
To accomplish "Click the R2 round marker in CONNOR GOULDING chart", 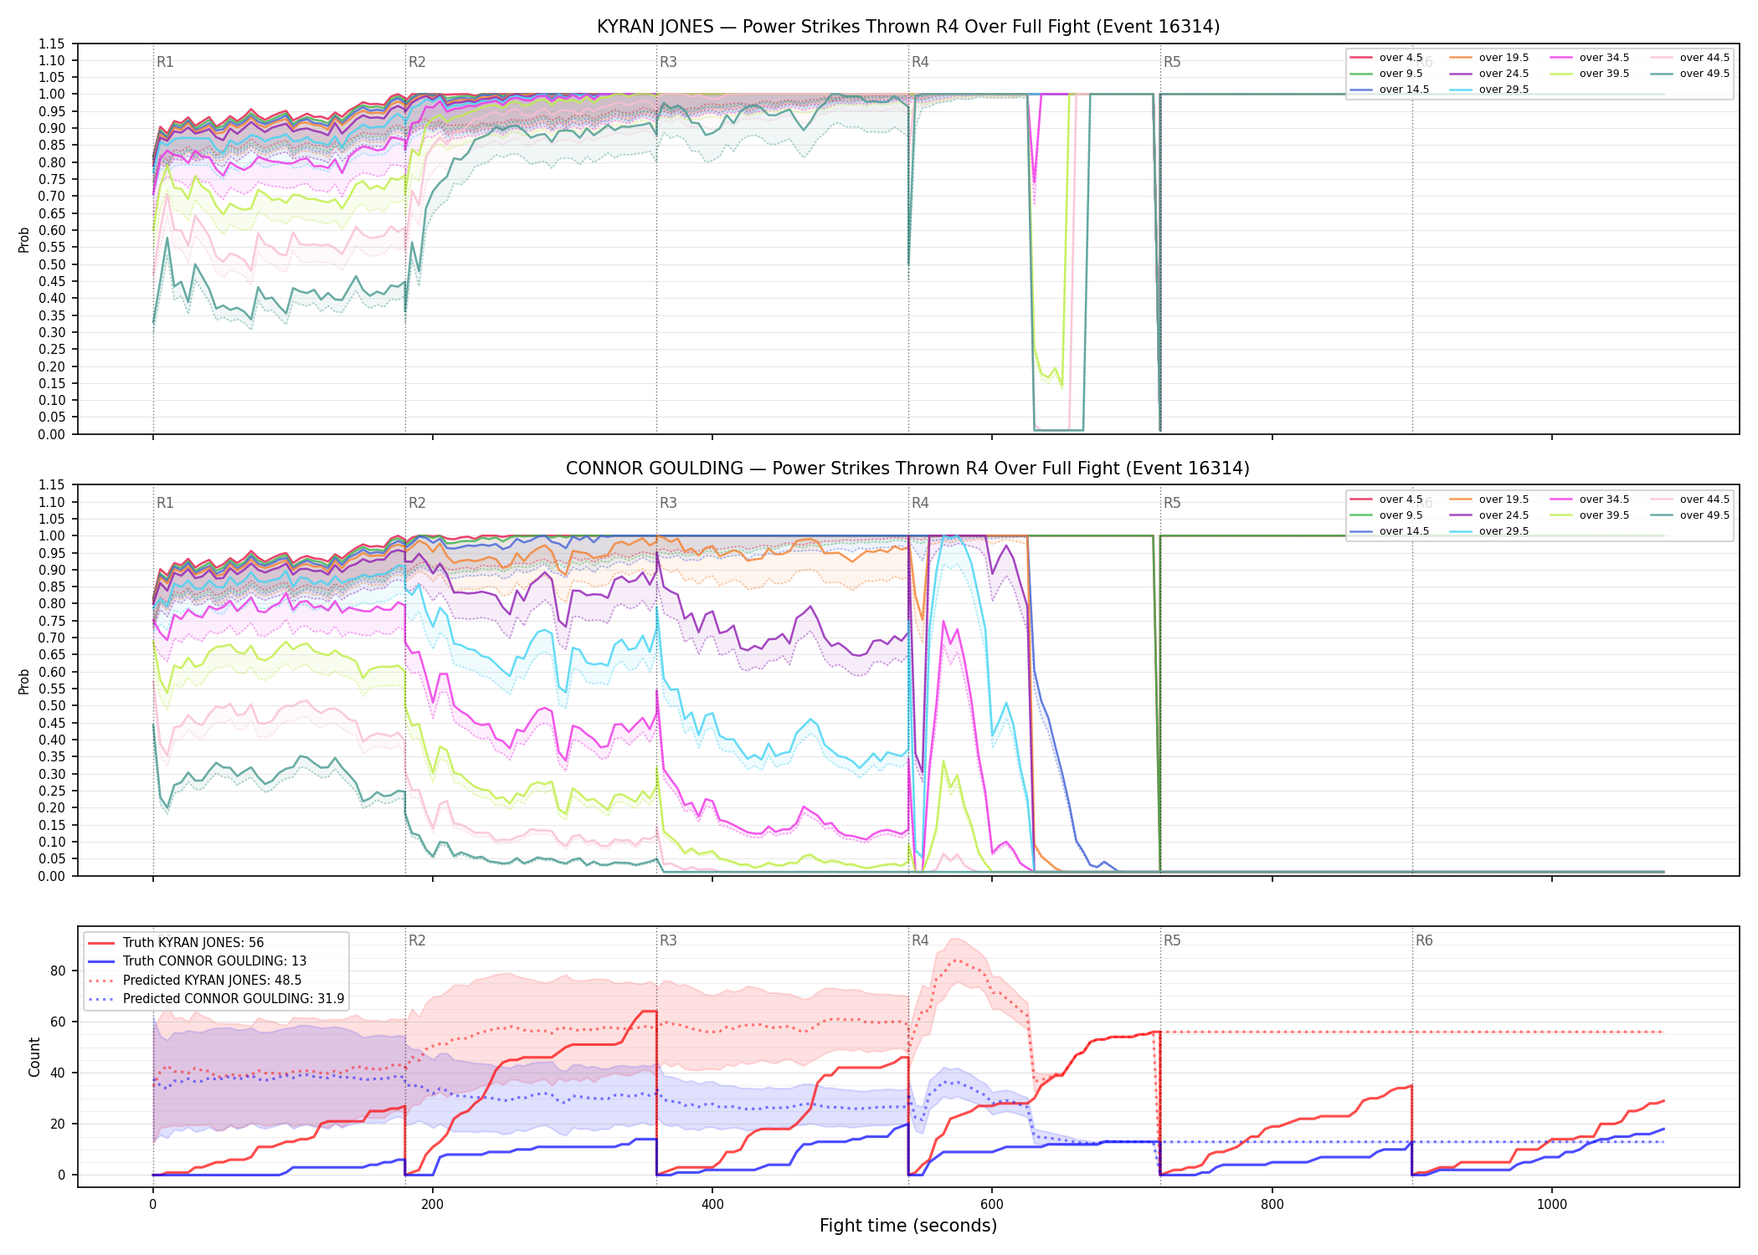I will (x=417, y=503).
